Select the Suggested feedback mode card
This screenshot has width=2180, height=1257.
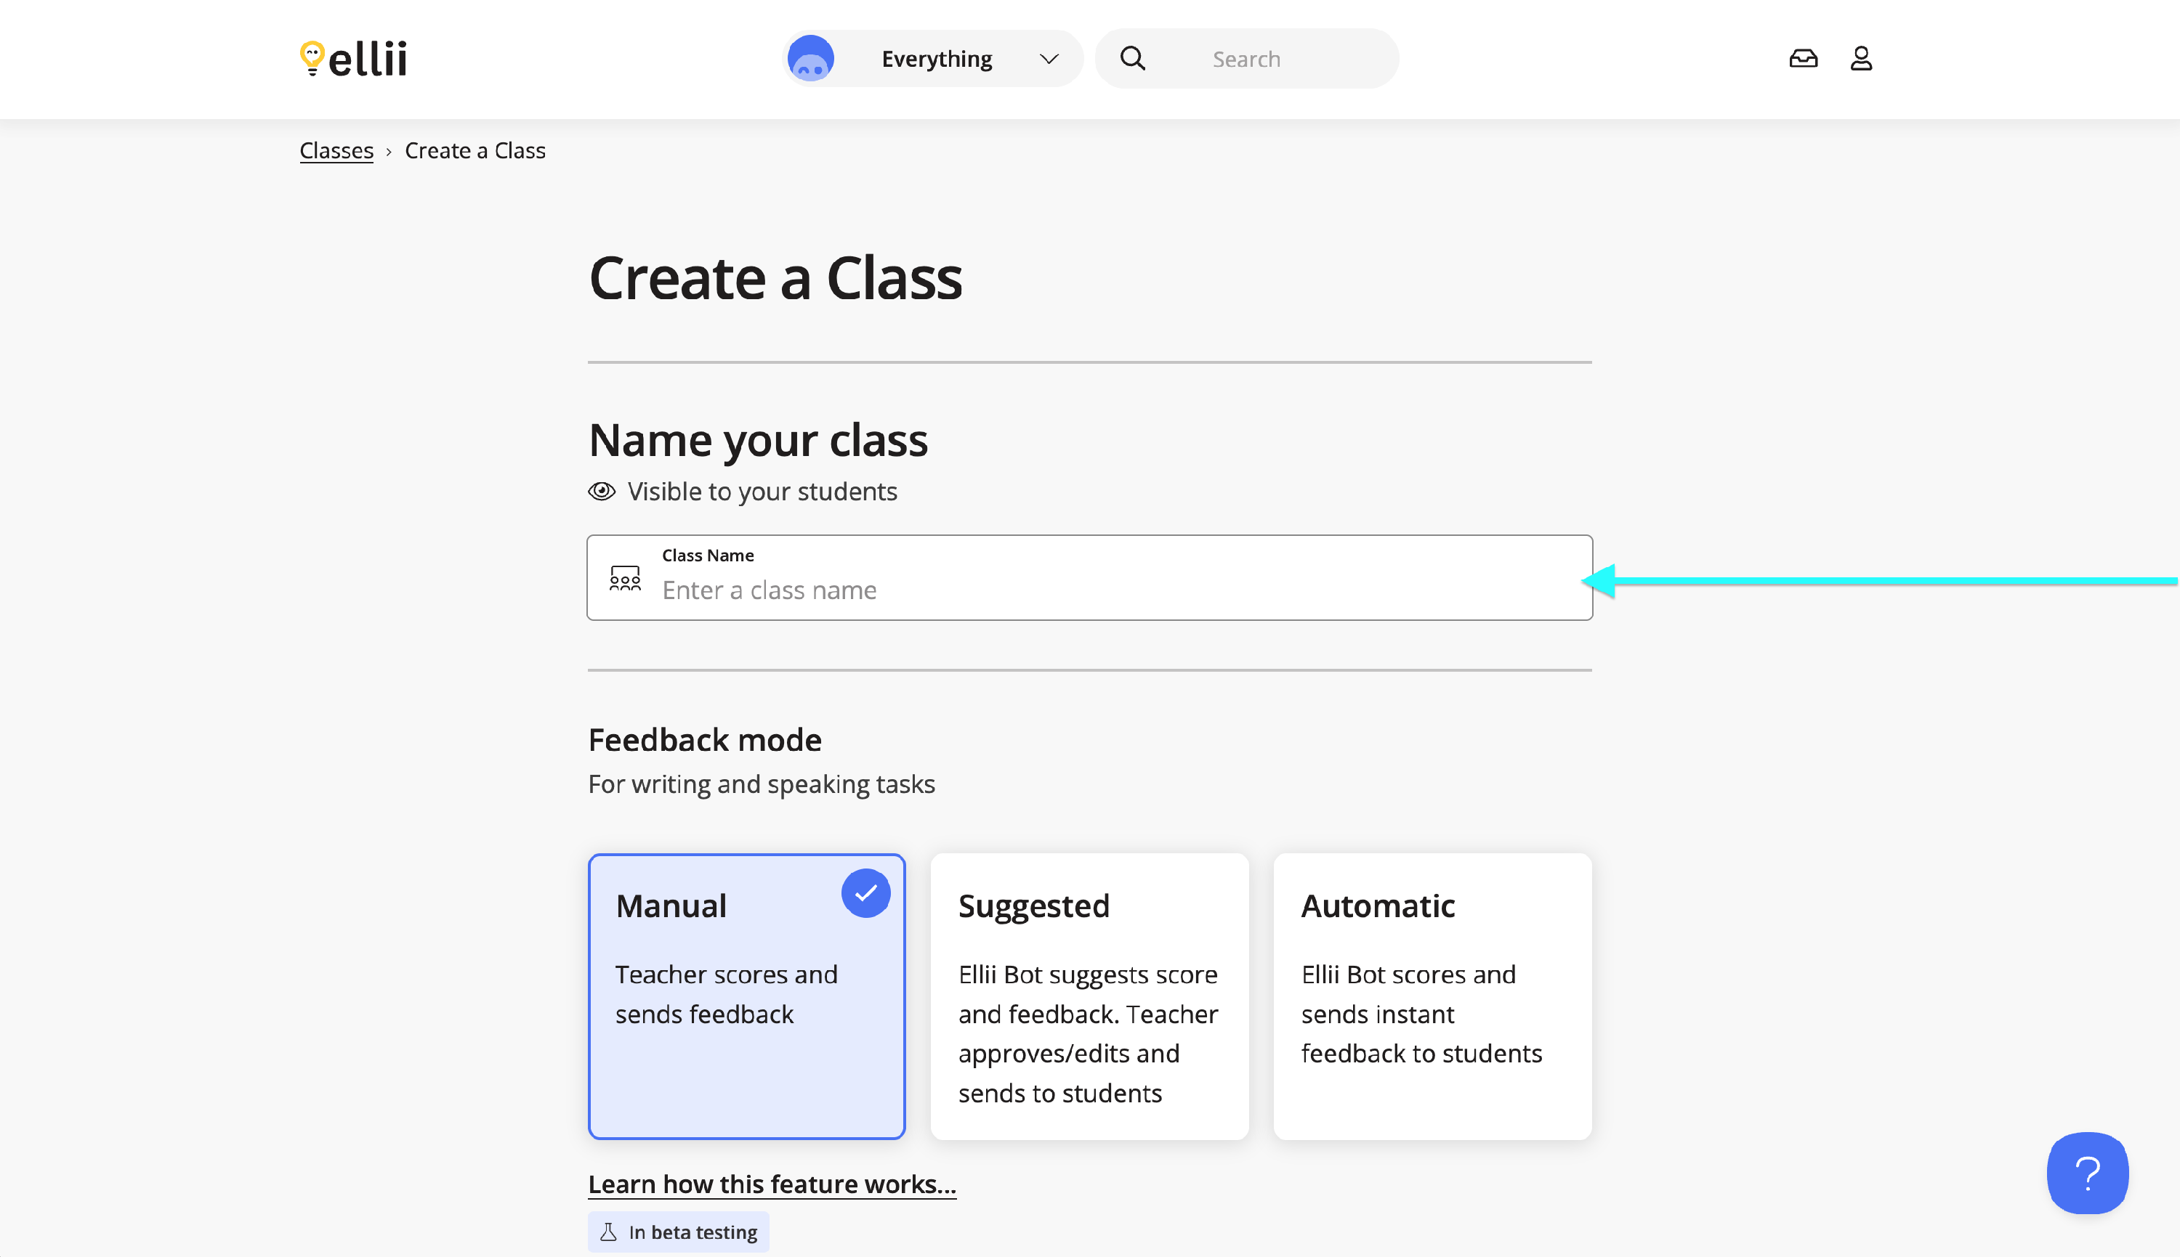(x=1089, y=996)
